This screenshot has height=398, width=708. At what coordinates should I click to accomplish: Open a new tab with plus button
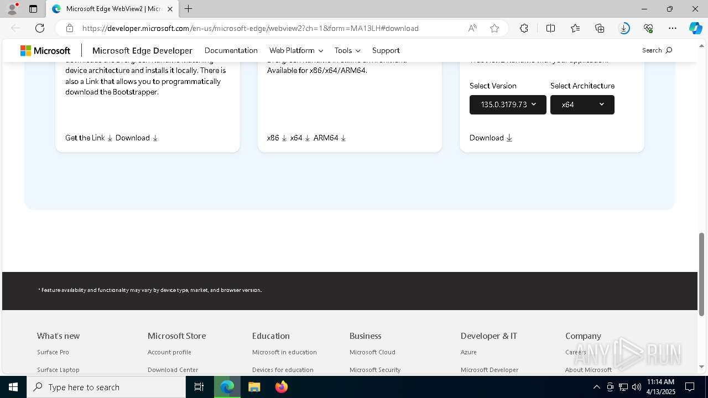(189, 9)
